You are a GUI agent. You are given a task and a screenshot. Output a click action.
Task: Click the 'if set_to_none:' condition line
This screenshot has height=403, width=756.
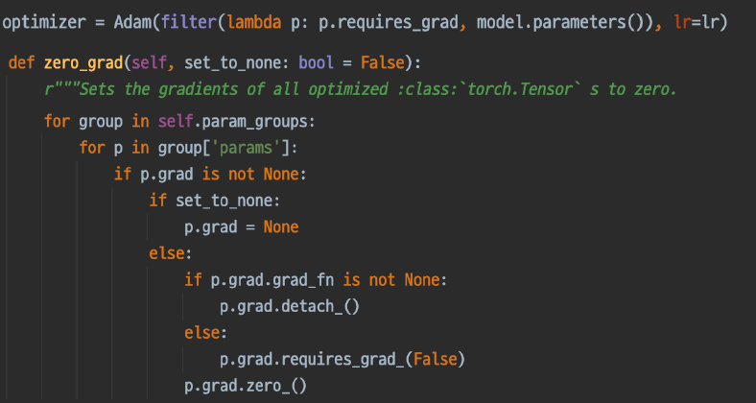[215, 201]
